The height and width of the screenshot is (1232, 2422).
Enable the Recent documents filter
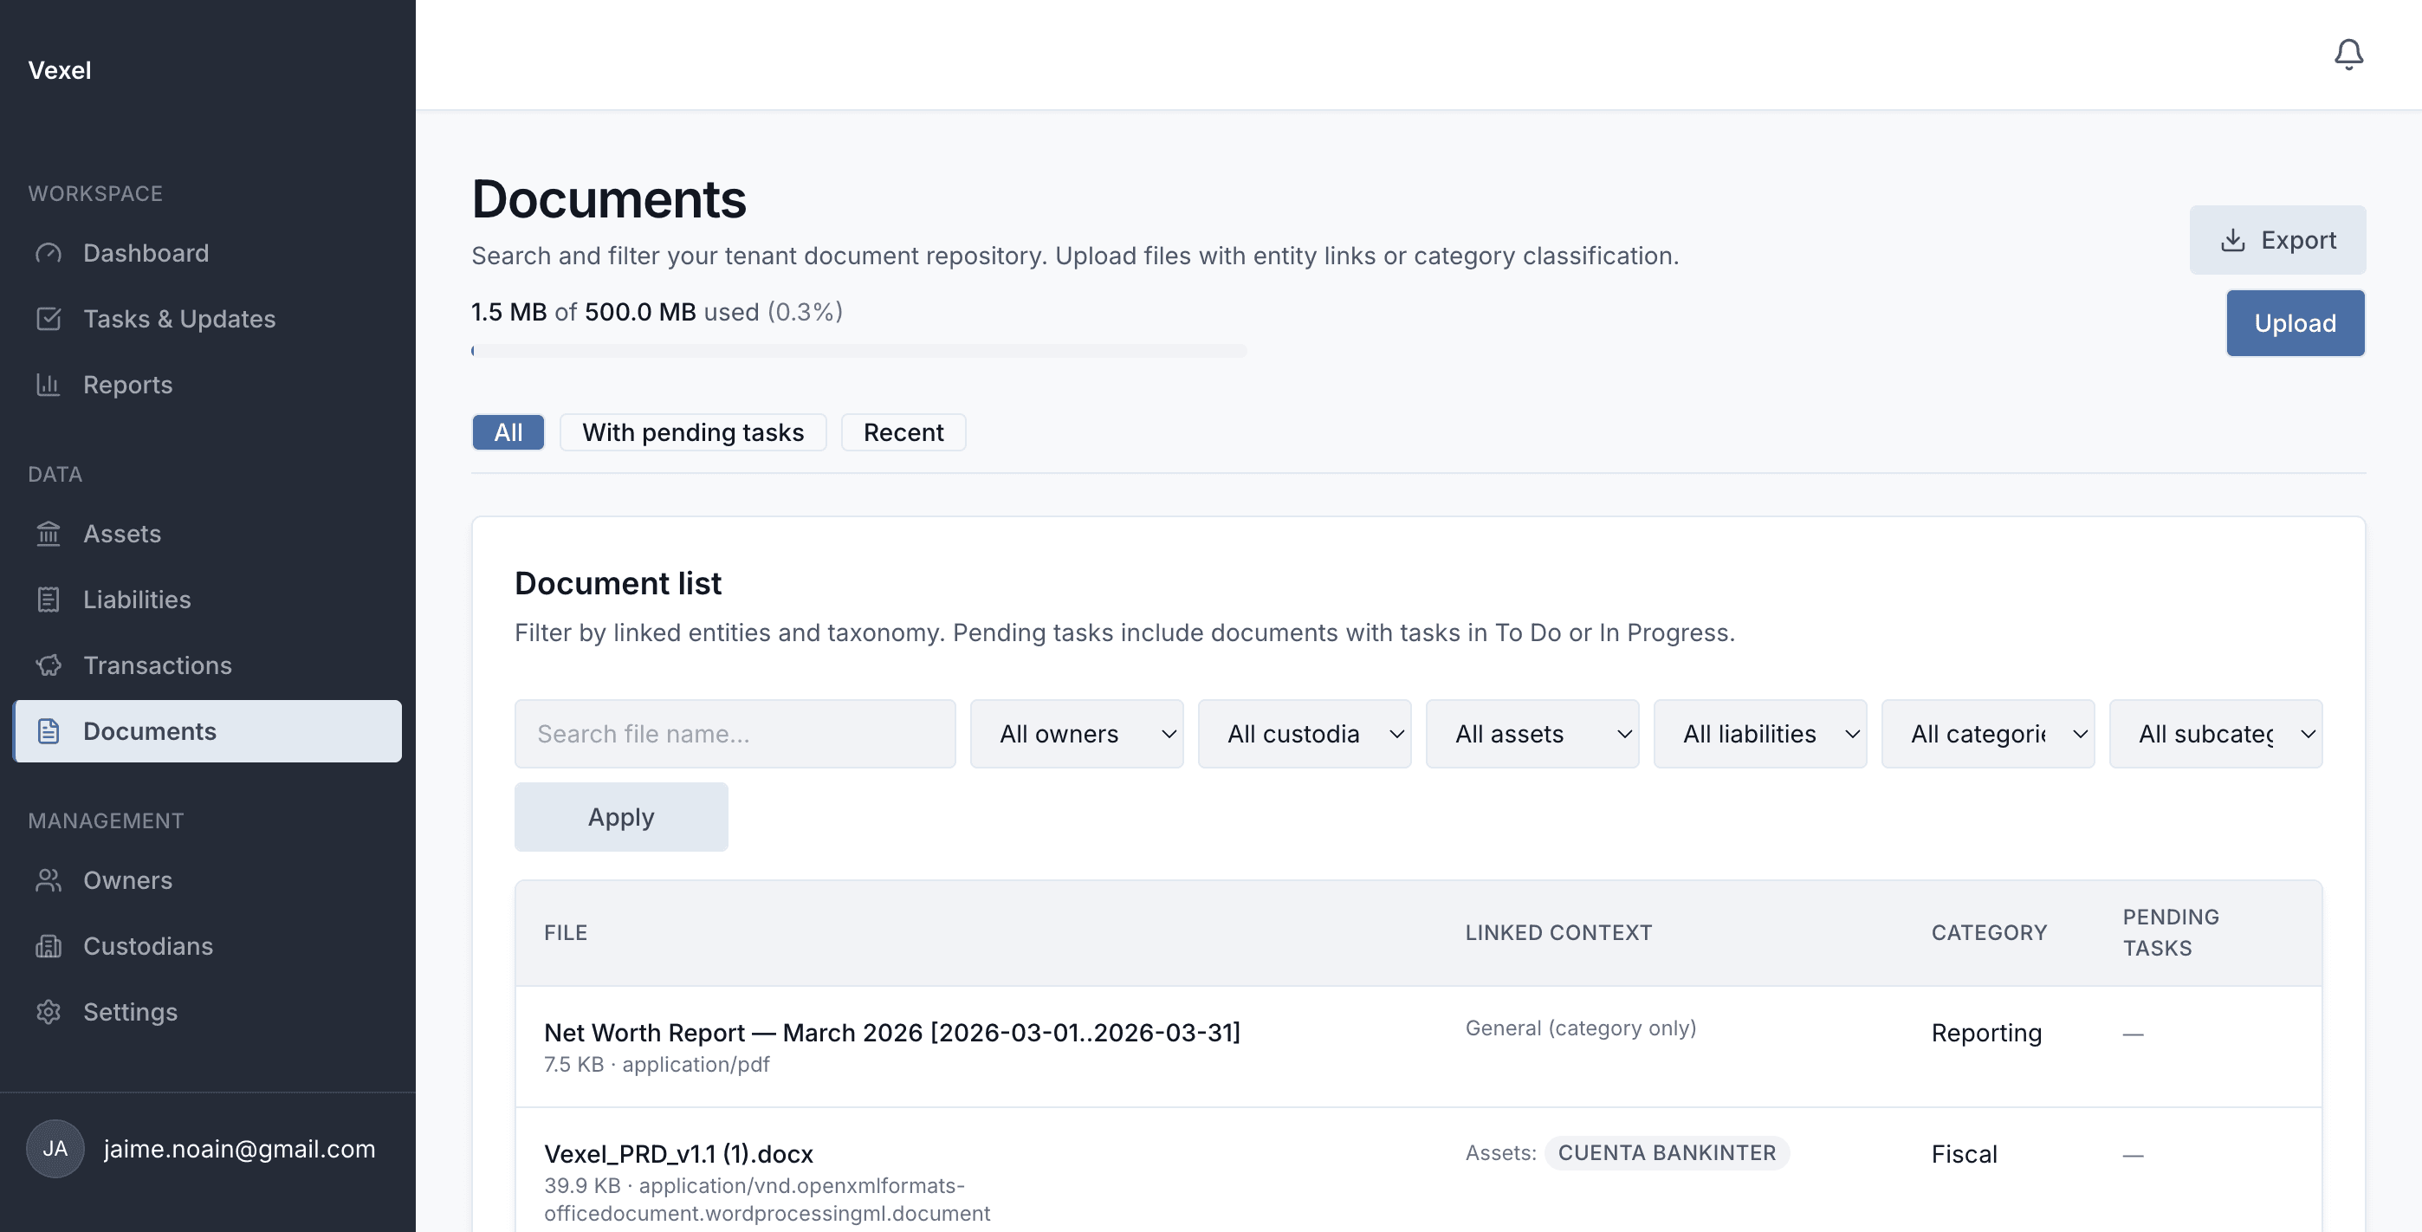tap(903, 431)
